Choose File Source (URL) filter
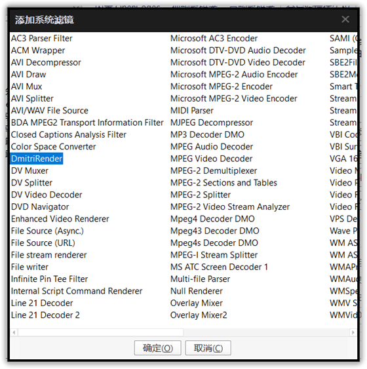This screenshot has width=367, height=369. pos(43,243)
